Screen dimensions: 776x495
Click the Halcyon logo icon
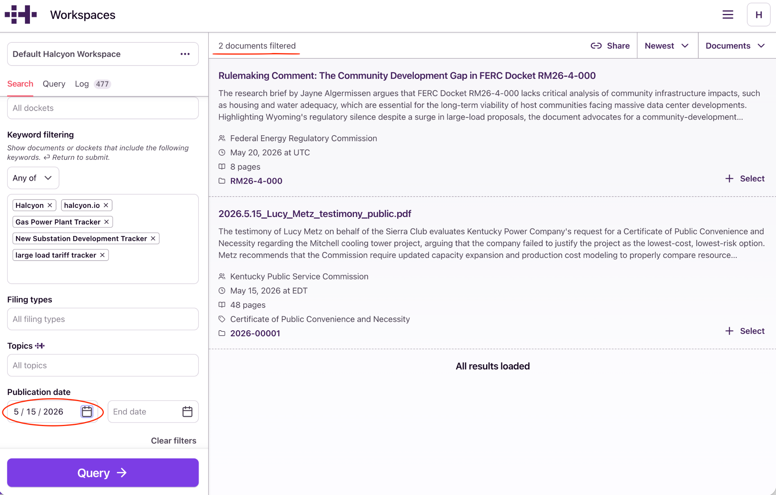tap(20, 14)
